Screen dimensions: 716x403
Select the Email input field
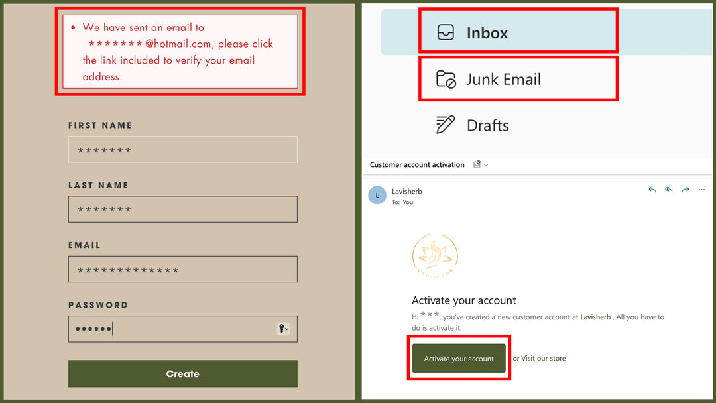pyautogui.click(x=182, y=270)
